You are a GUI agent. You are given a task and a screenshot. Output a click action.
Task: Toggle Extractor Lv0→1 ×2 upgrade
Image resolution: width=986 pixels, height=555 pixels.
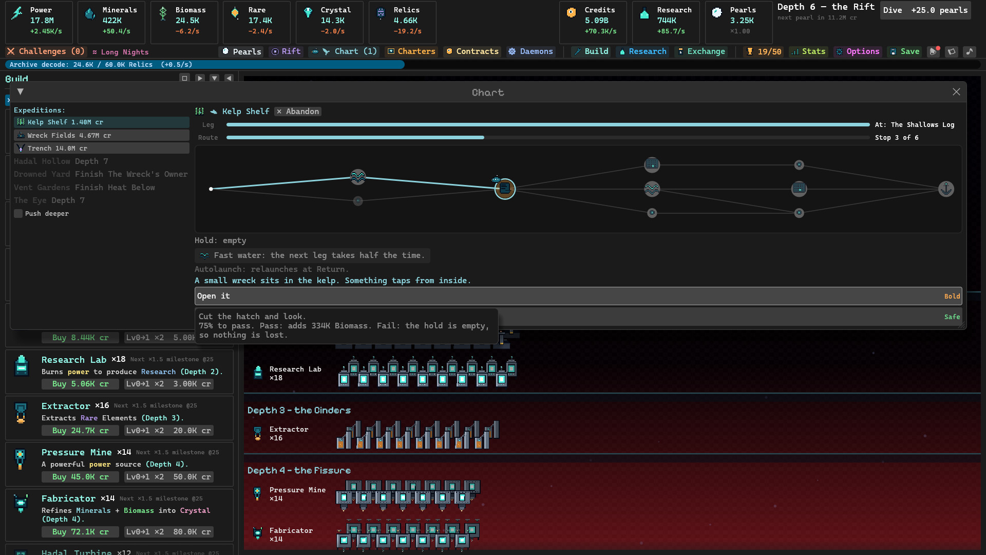169,431
